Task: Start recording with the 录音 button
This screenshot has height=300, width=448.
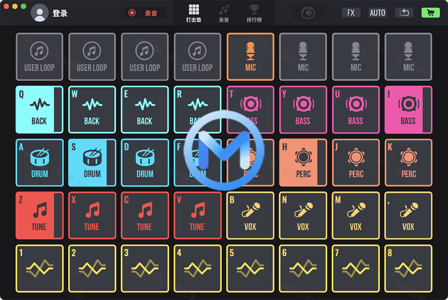Action: click(x=145, y=12)
